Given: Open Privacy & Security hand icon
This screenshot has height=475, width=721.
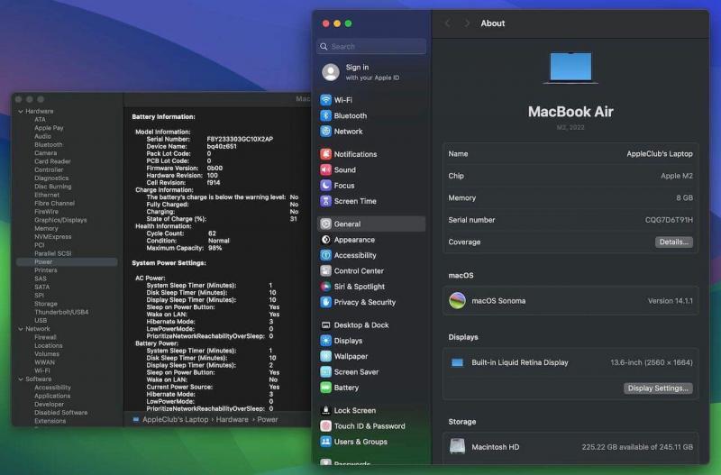Looking at the screenshot, I should [x=325, y=302].
